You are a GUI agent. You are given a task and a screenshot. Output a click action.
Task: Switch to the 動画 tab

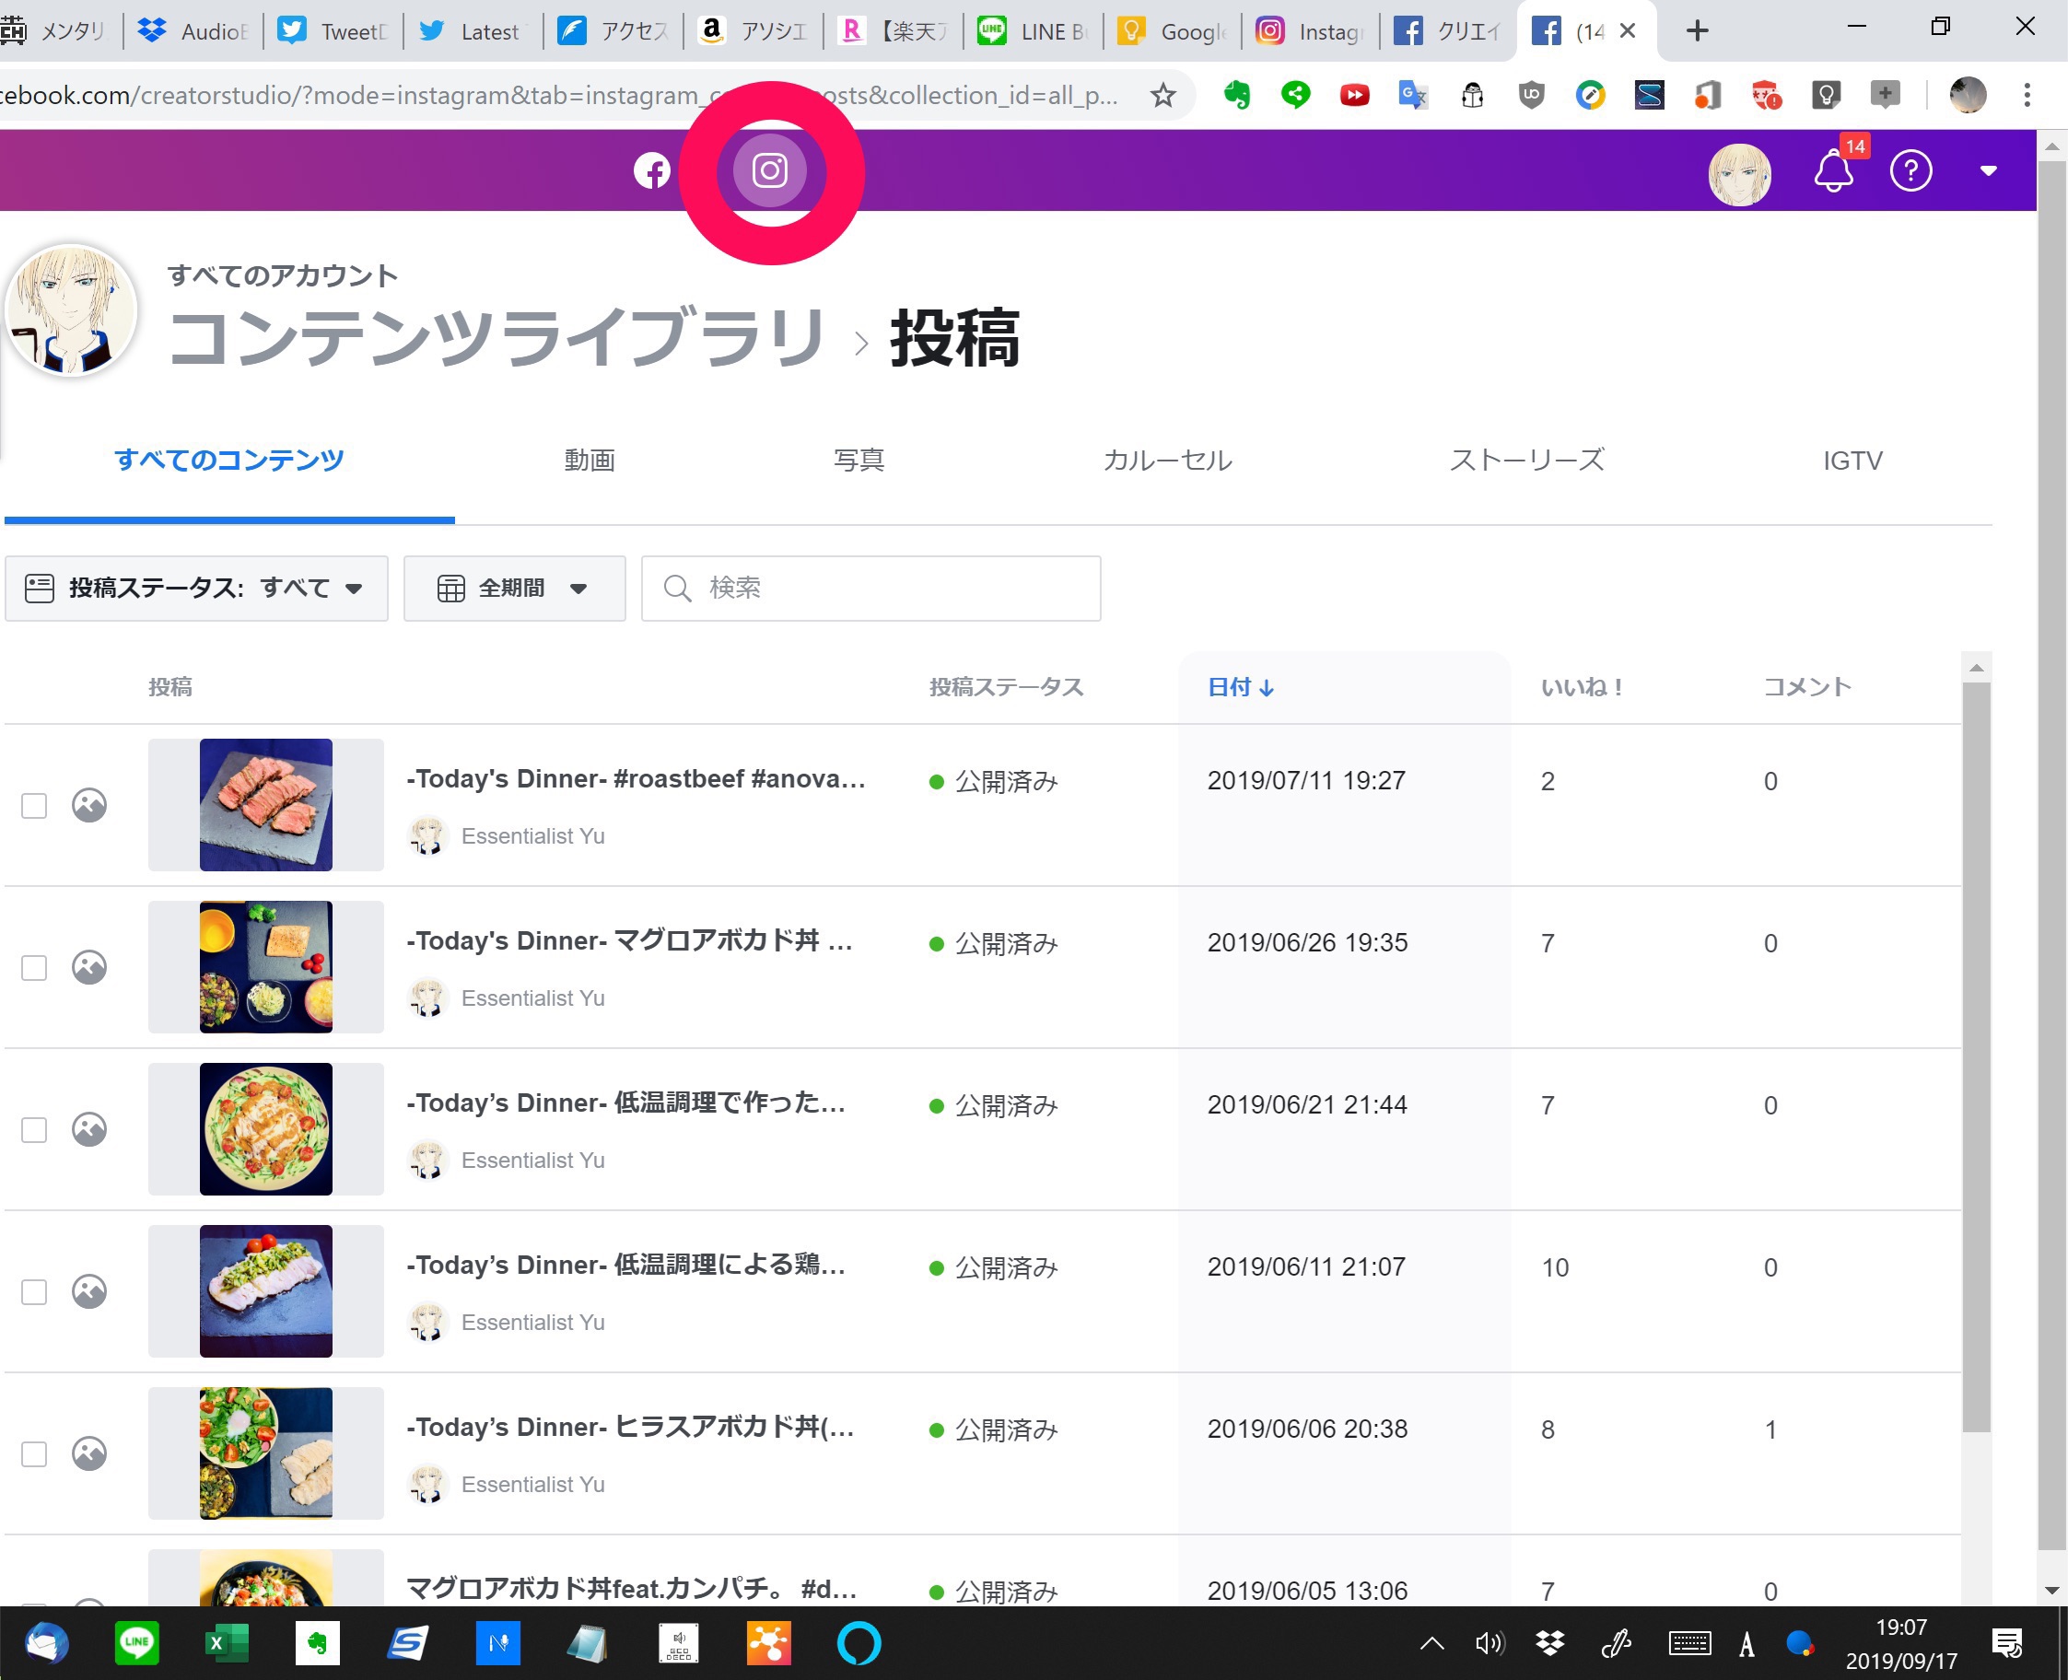click(590, 461)
